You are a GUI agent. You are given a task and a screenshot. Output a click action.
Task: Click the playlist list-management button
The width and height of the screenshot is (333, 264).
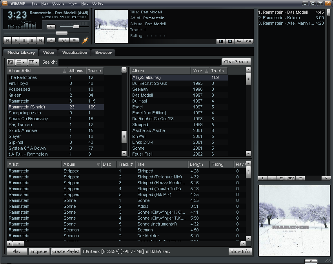(300, 178)
